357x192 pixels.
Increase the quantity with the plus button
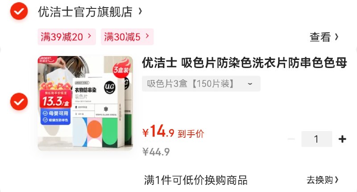[342, 139]
